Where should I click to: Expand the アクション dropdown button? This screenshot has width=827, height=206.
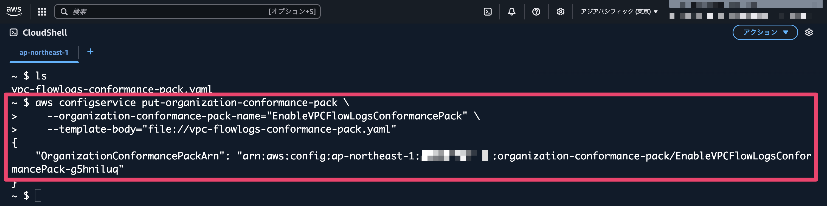click(765, 32)
